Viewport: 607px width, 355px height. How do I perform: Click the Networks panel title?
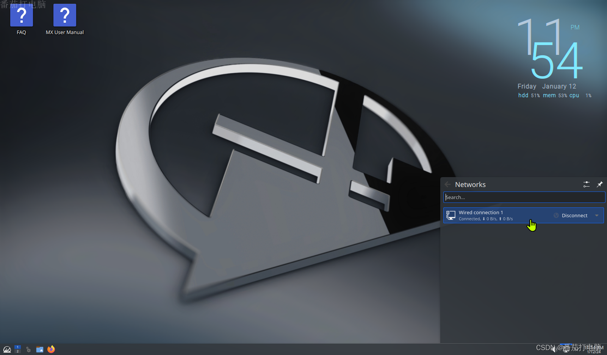pos(470,184)
